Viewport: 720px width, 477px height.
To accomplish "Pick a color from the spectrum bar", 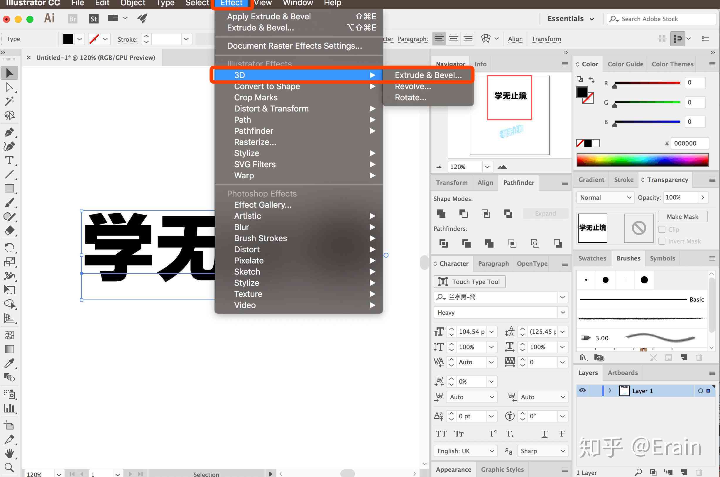I will click(643, 160).
